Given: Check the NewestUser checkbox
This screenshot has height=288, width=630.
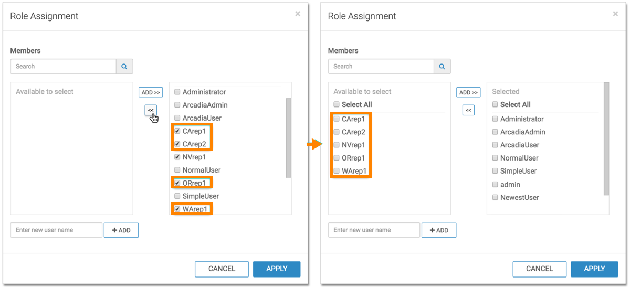Looking at the screenshot, I should tap(495, 198).
